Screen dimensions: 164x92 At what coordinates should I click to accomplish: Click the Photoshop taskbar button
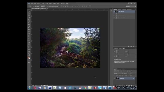tap(50, 88)
